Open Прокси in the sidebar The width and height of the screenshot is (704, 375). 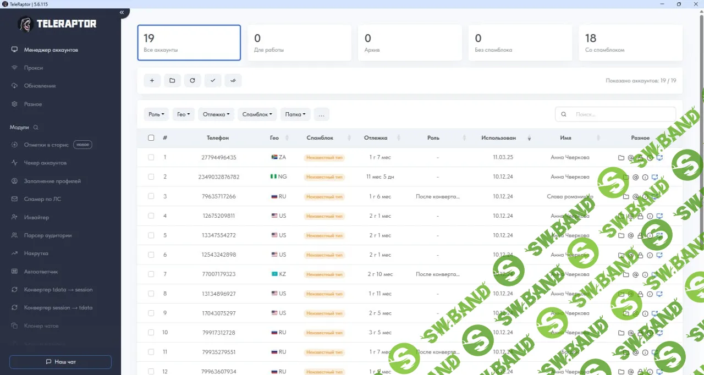(34, 68)
